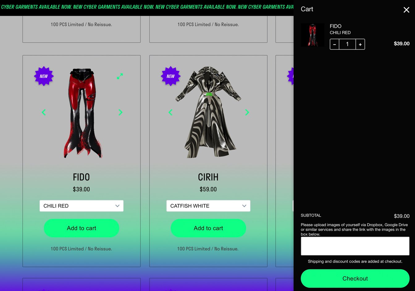Show next FIDO product image
415x291 pixels.
pos(120,112)
